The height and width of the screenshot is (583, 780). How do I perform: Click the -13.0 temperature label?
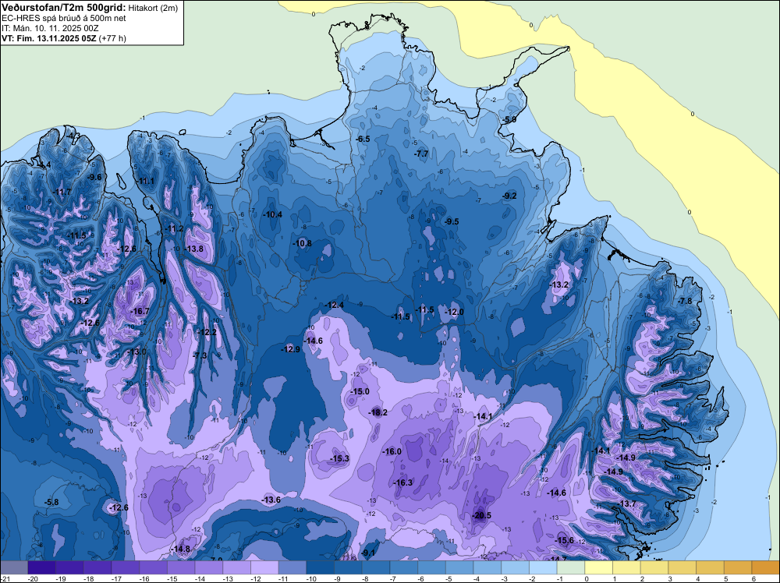pos(136,352)
